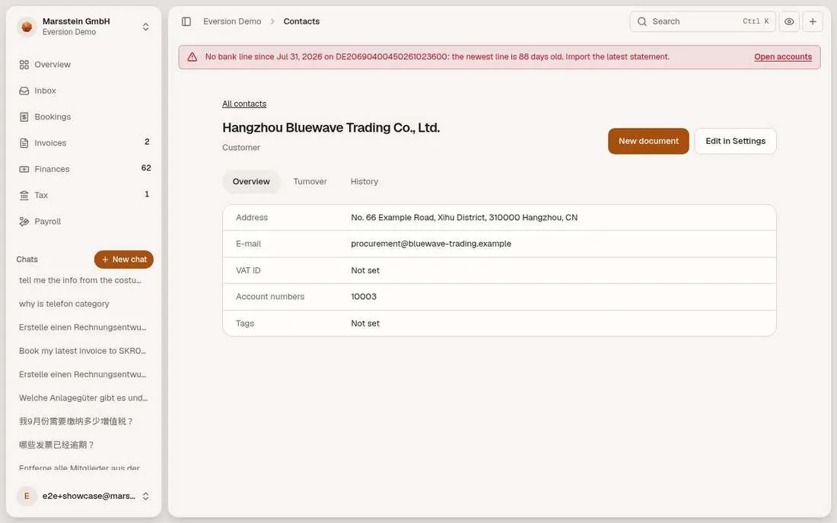Click the user avatar with letter E
The image size is (837, 523).
27,496
